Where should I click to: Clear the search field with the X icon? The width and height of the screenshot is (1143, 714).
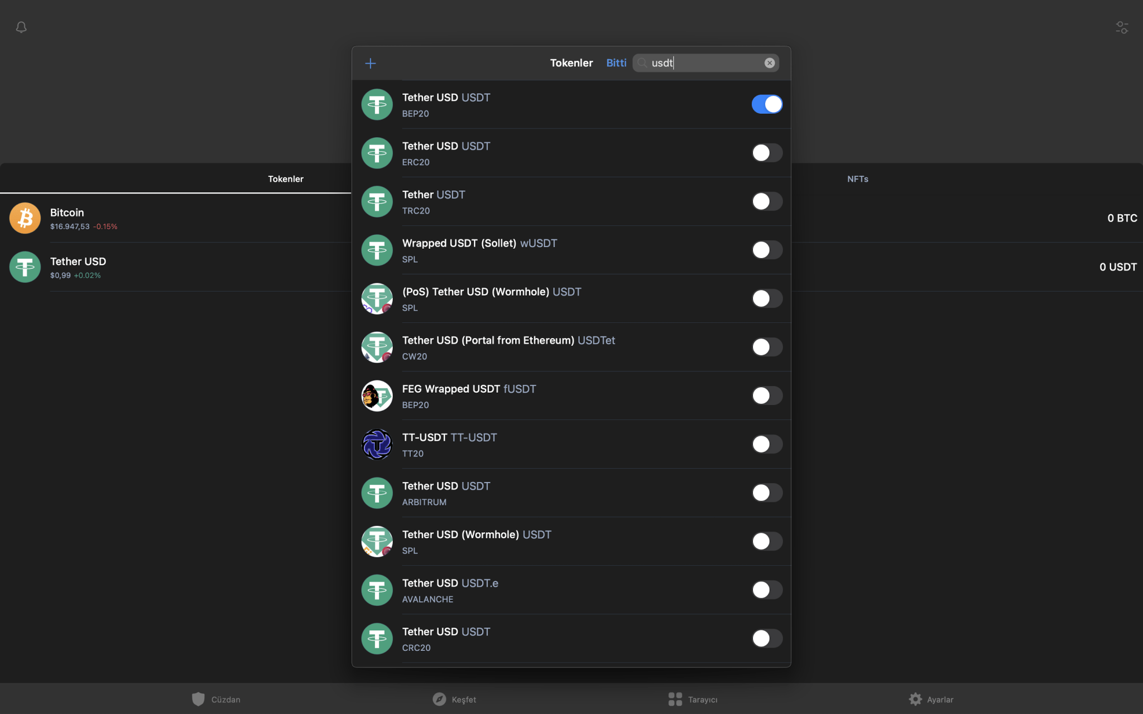[x=769, y=63]
